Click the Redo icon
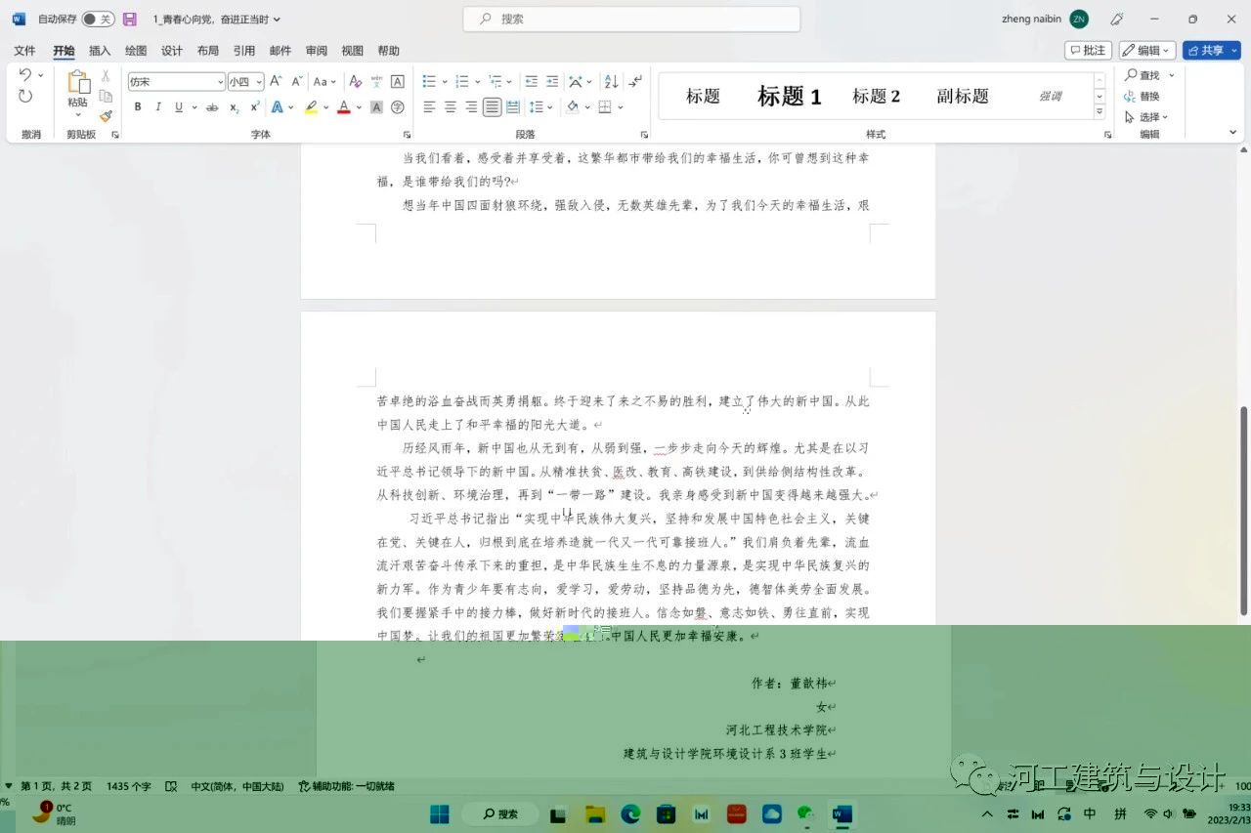 tap(25, 96)
